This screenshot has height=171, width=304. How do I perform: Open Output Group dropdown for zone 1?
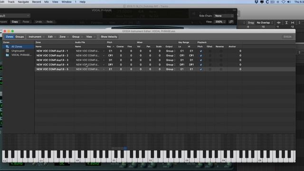pos(170,51)
